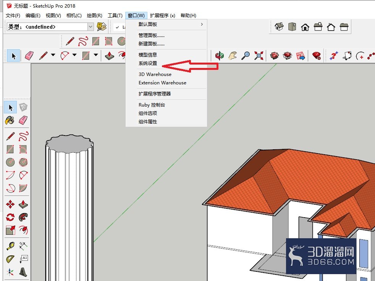Screen dimensions: 375x281
Task: Expand the Rectangle shape dropdown arrow
Action: 96,55
